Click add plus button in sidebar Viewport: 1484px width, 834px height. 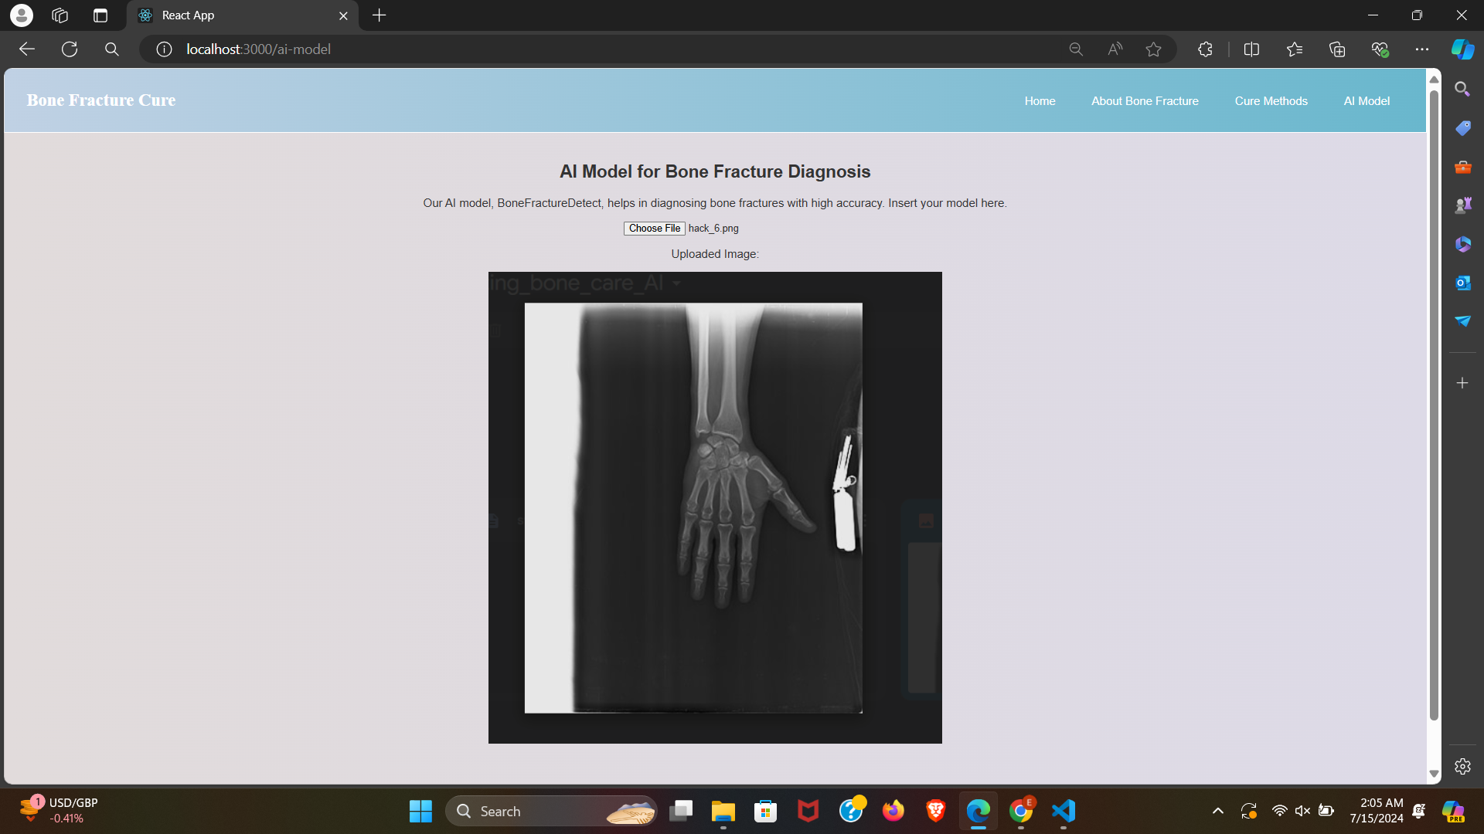pos(1462,383)
